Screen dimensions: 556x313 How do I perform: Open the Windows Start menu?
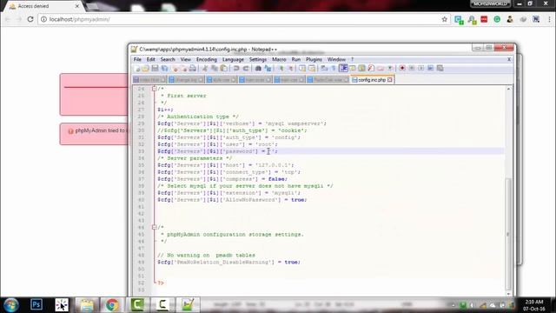tap(10, 305)
